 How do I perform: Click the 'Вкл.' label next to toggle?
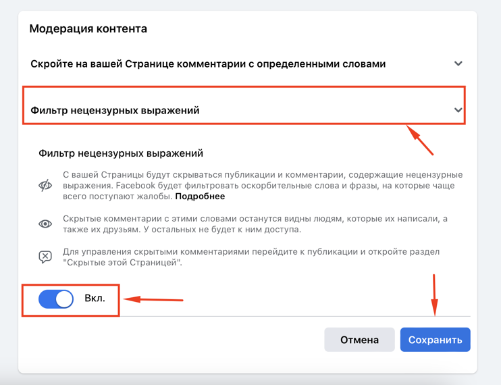(x=95, y=298)
